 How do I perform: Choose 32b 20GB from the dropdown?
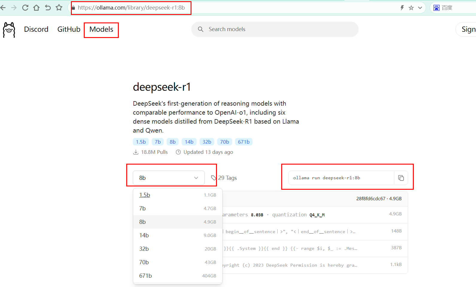coord(178,249)
